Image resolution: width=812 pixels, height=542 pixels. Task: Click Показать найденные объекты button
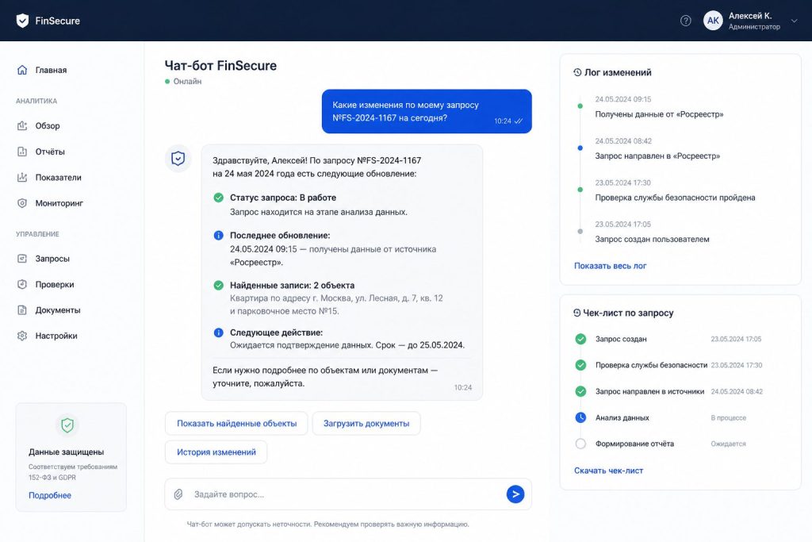pos(236,423)
